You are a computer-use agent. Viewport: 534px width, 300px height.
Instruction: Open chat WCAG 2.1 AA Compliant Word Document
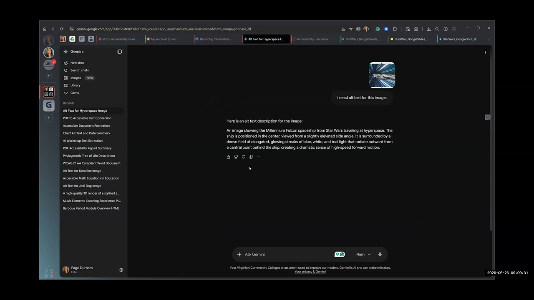tap(92, 163)
